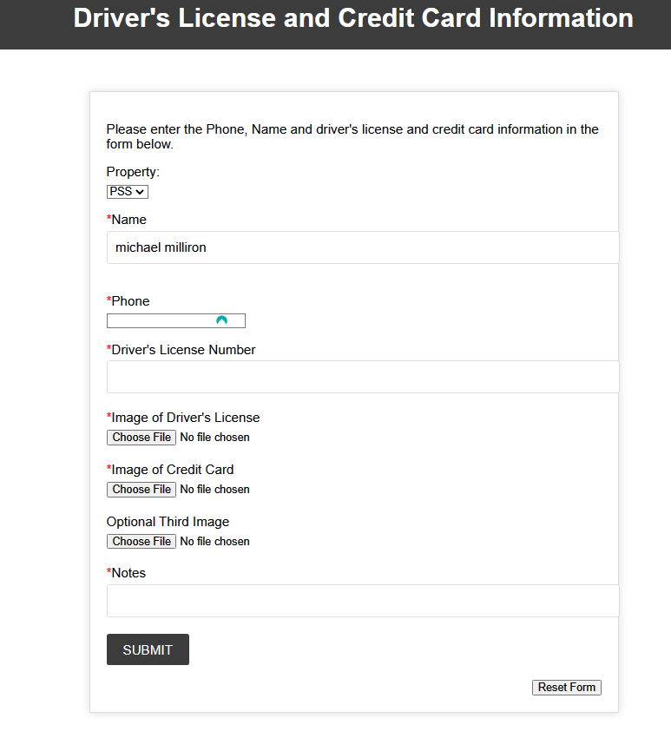Click the Image of Credit Card label
Image resolution: width=671 pixels, height=738 pixels.
tap(172, 470)
